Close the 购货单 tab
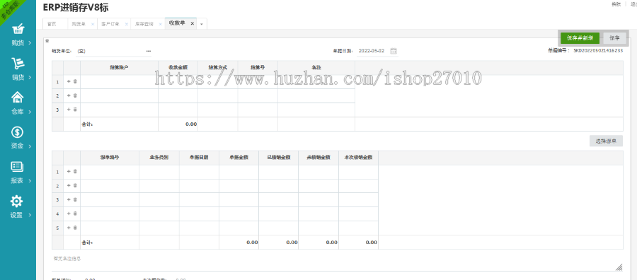Viewport: 637px width, 280px height. click(x=93, y=24)
